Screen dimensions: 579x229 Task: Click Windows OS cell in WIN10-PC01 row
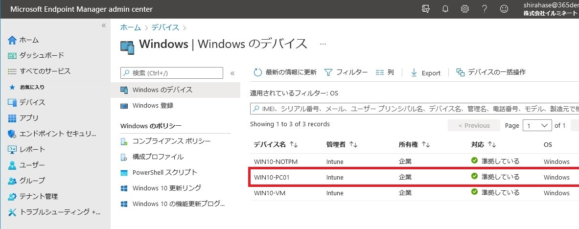click(x=556, y=177)
